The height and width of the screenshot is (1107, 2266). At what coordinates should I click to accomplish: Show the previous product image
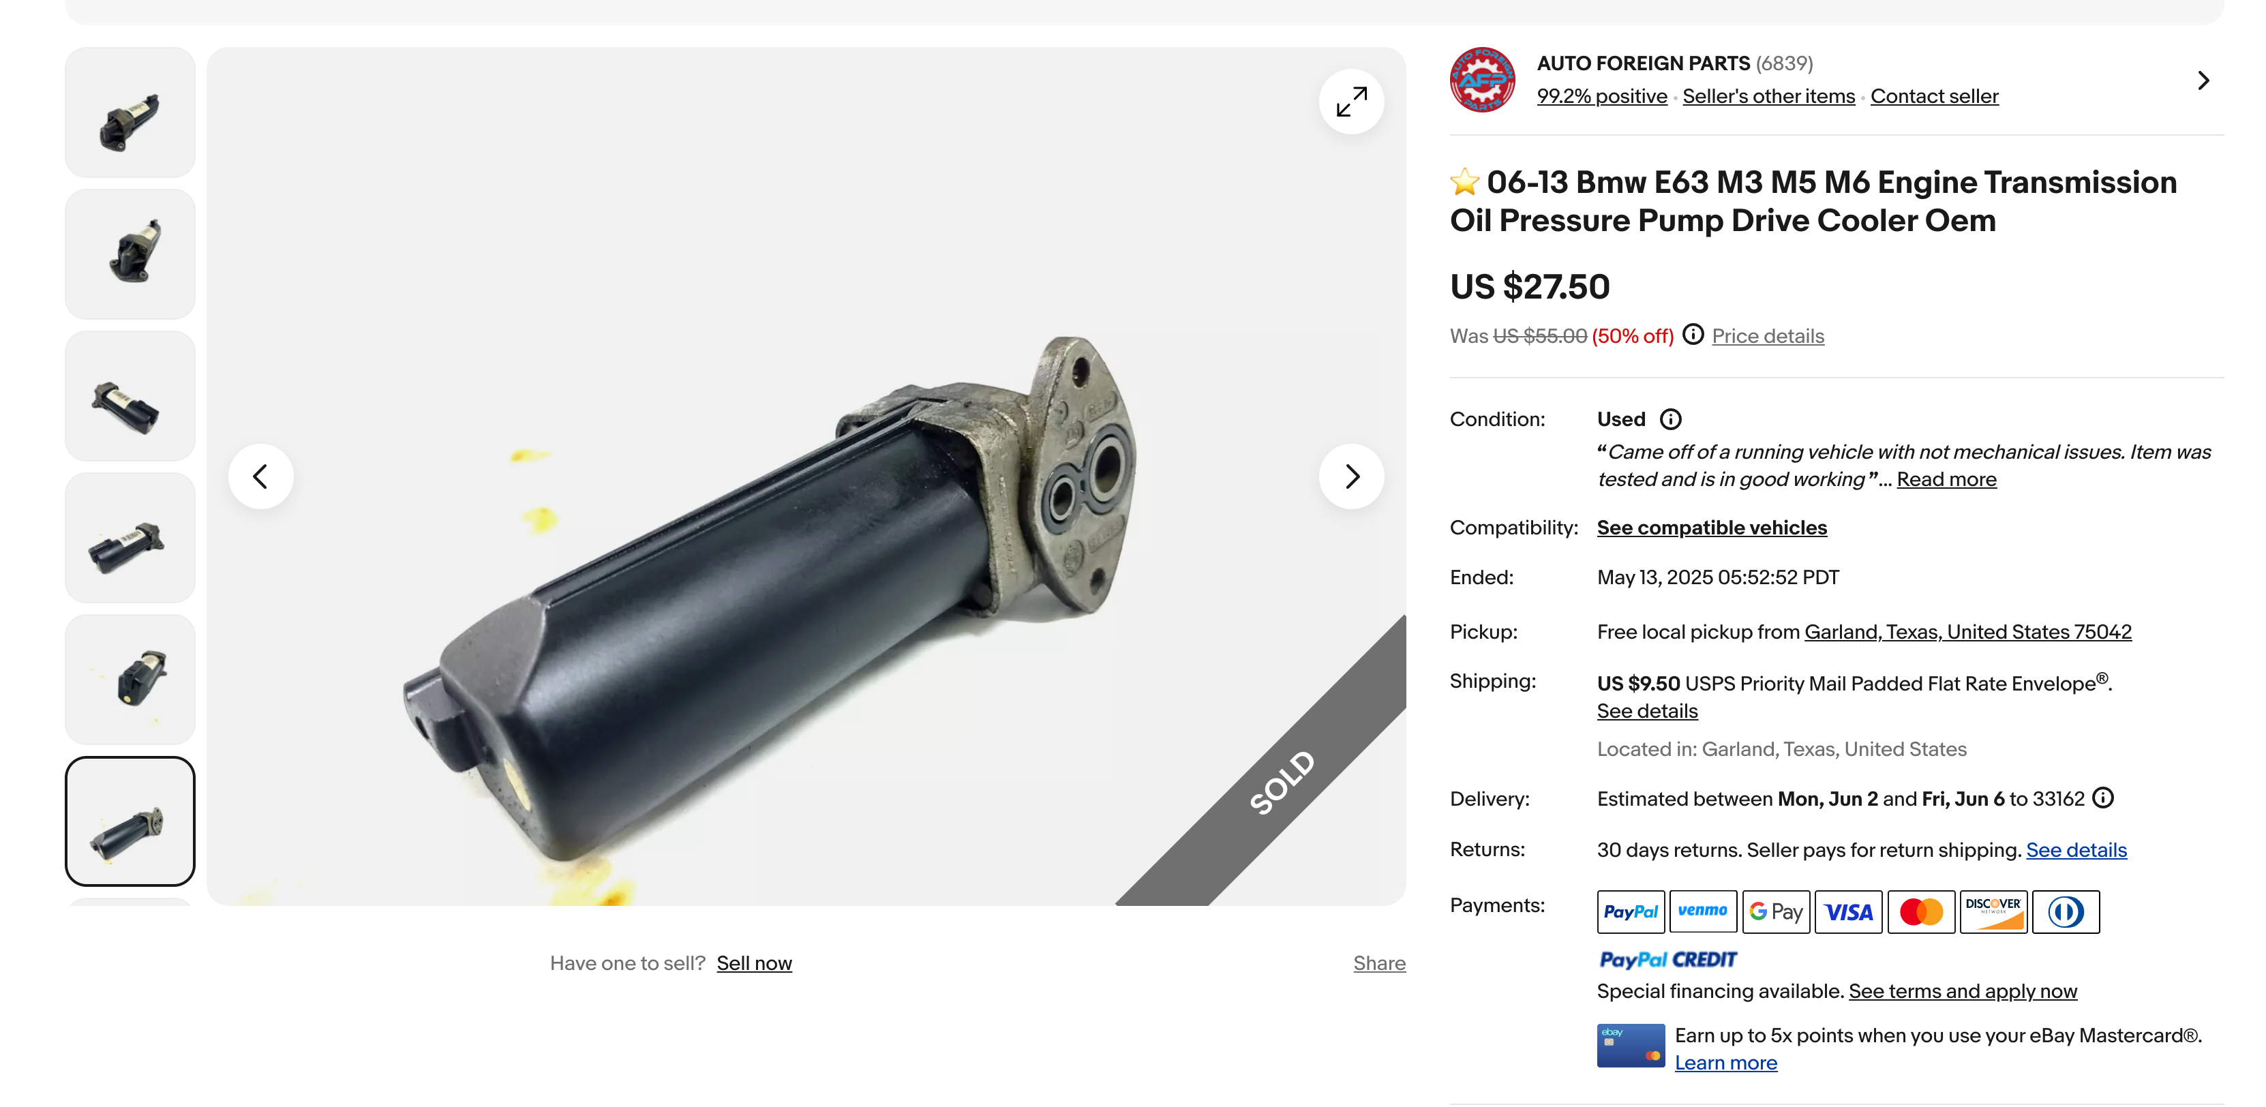click(260, 476)
